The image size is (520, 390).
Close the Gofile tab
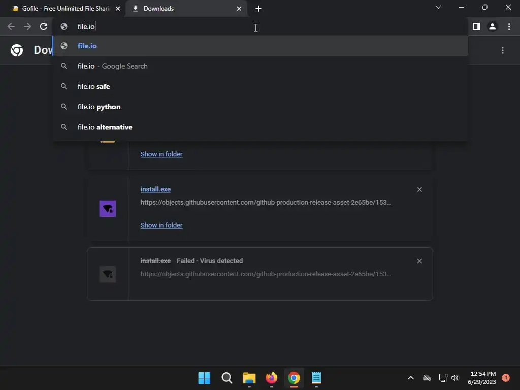click(x=118, y=9)
